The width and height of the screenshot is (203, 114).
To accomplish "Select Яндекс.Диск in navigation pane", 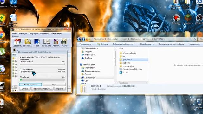I will 88,55.
